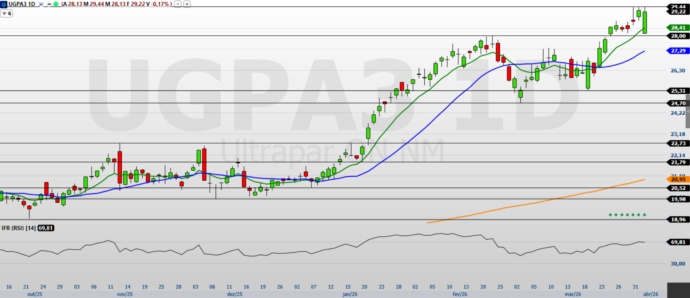Click the black 69,81 RSI value badge

(x=46, y=228)
